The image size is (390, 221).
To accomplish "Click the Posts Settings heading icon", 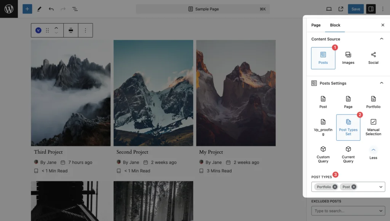I will click(314, 83).
